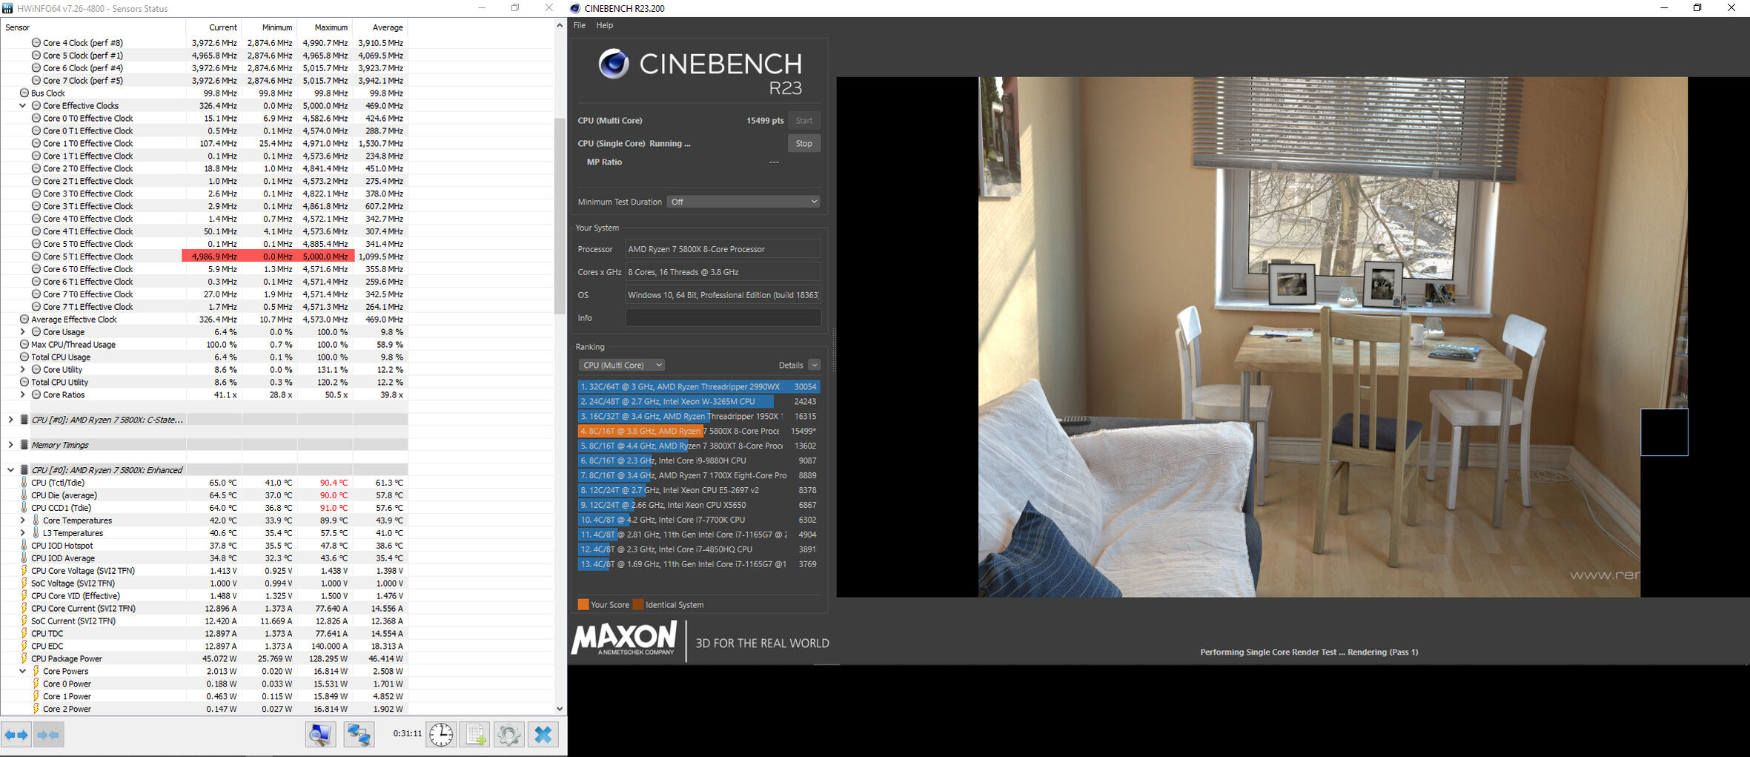Click the Minimum column header

269,27
